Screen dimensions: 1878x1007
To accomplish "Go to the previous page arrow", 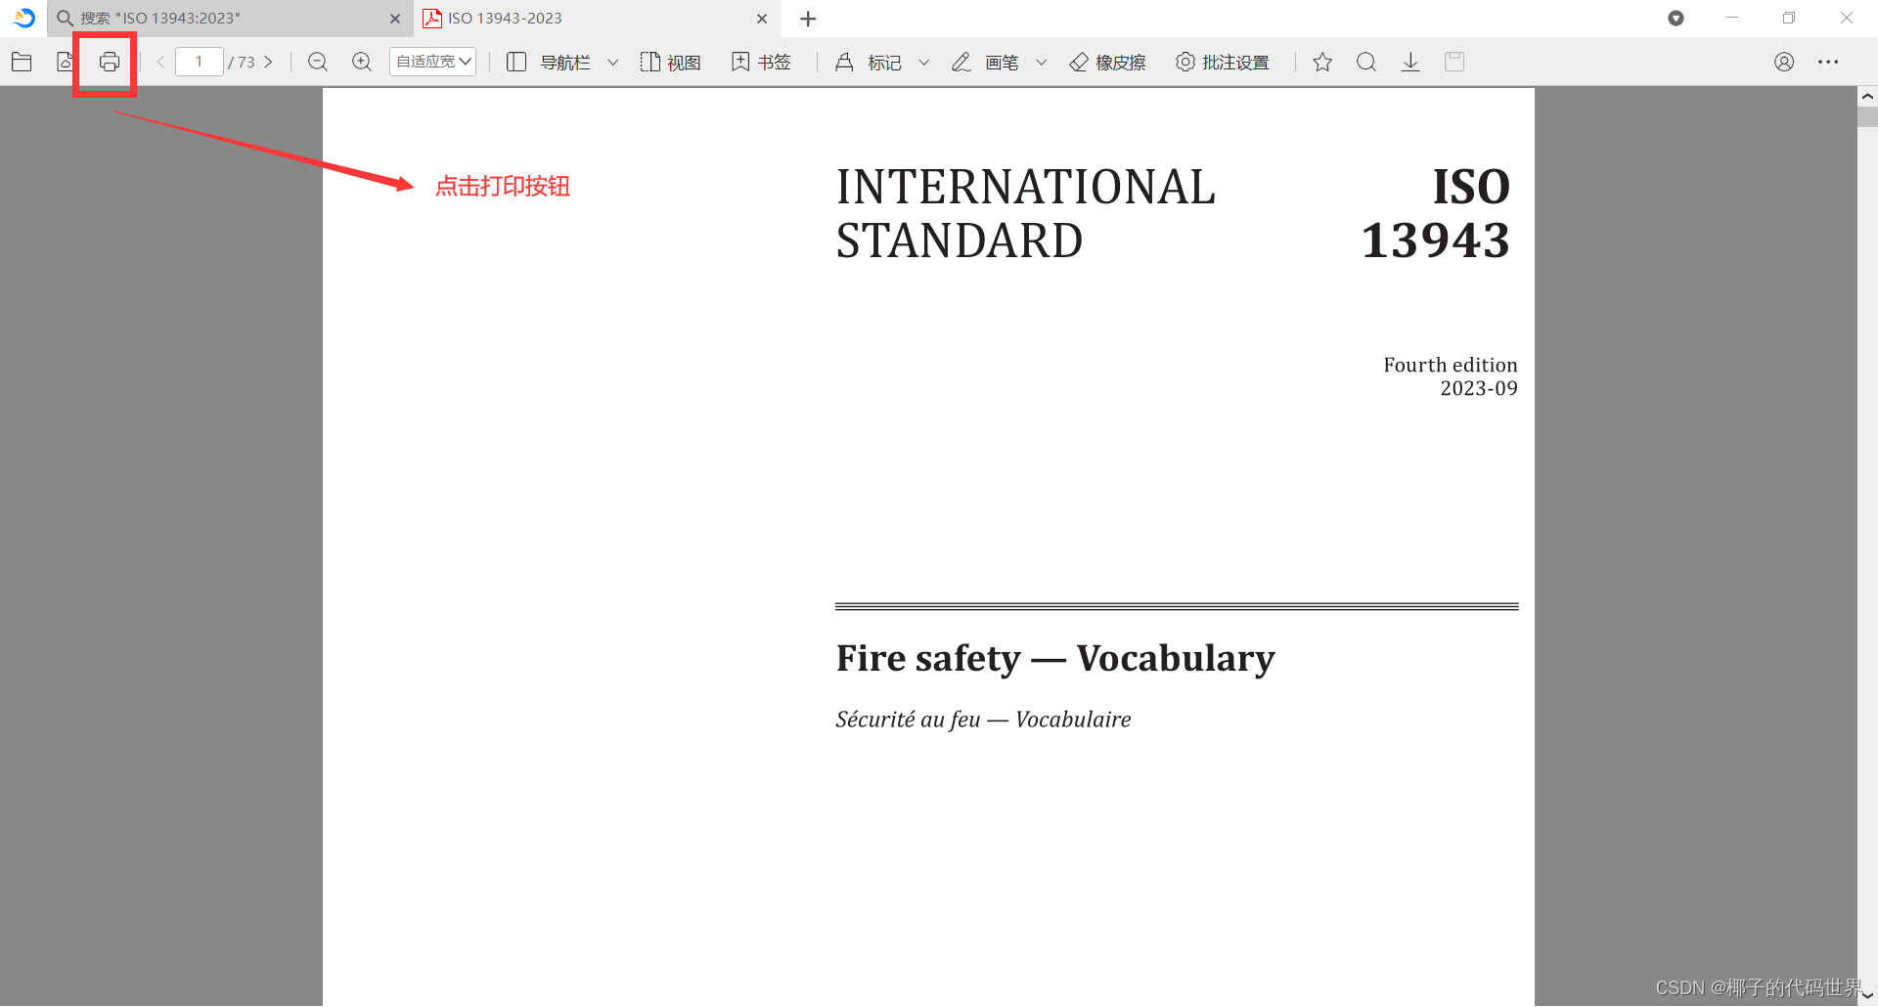I will coord(160,62).
